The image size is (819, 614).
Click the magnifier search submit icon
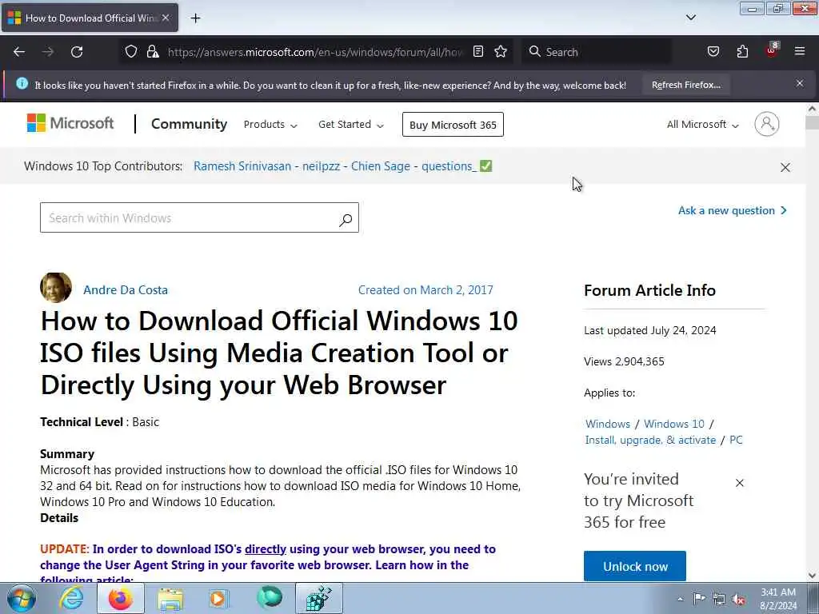tap(346, 220)
